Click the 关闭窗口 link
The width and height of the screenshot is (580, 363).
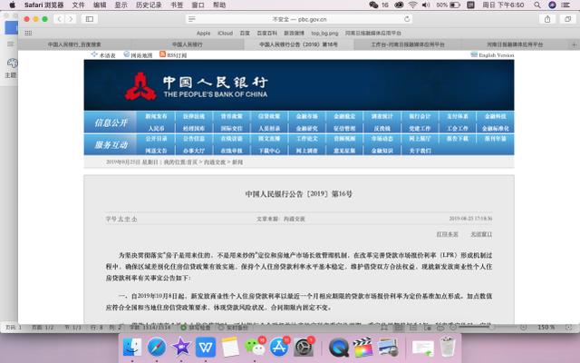481,234
